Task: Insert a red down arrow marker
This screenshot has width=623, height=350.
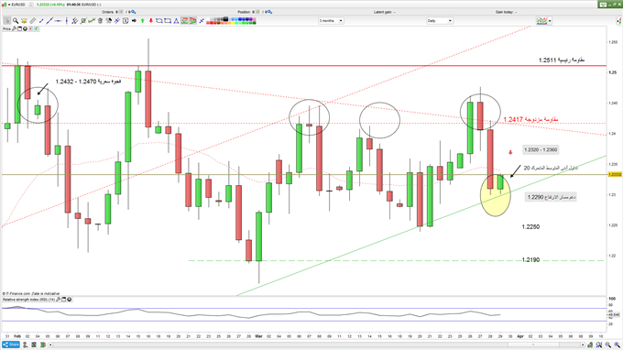Action: click(151, 21)
